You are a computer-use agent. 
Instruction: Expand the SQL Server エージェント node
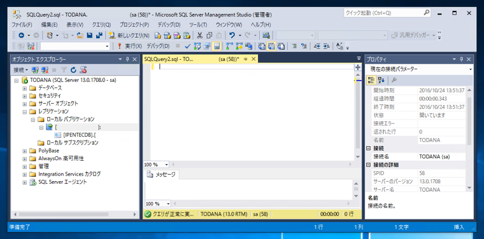tap(25, 182)
